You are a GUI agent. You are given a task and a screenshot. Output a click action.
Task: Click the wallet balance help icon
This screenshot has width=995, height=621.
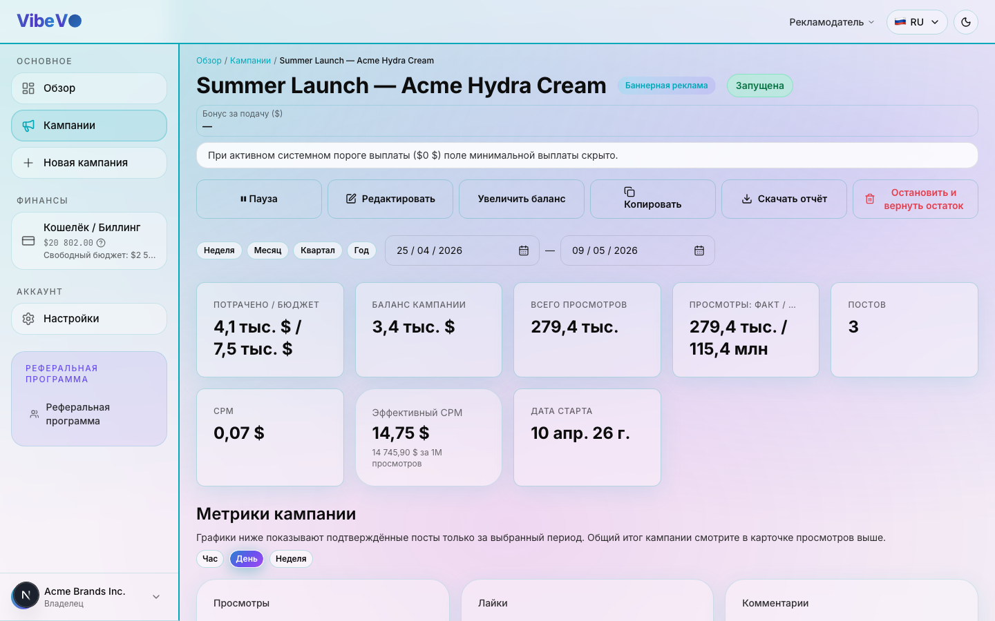click(x=101, y=243)
